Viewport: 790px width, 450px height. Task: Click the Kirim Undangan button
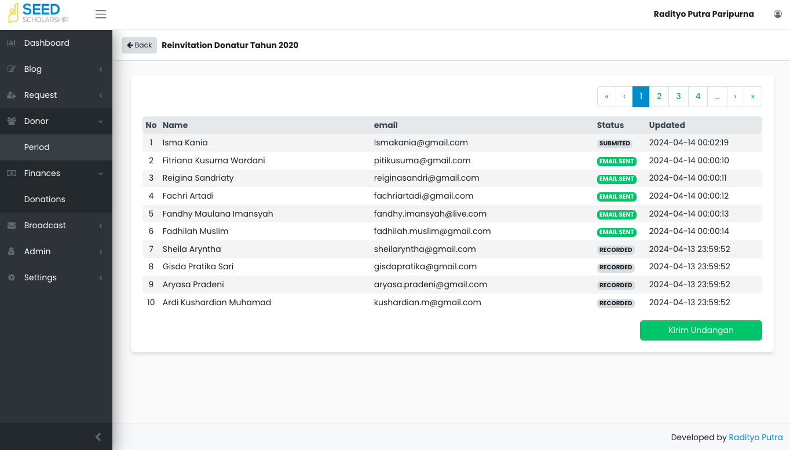point(701,330)
